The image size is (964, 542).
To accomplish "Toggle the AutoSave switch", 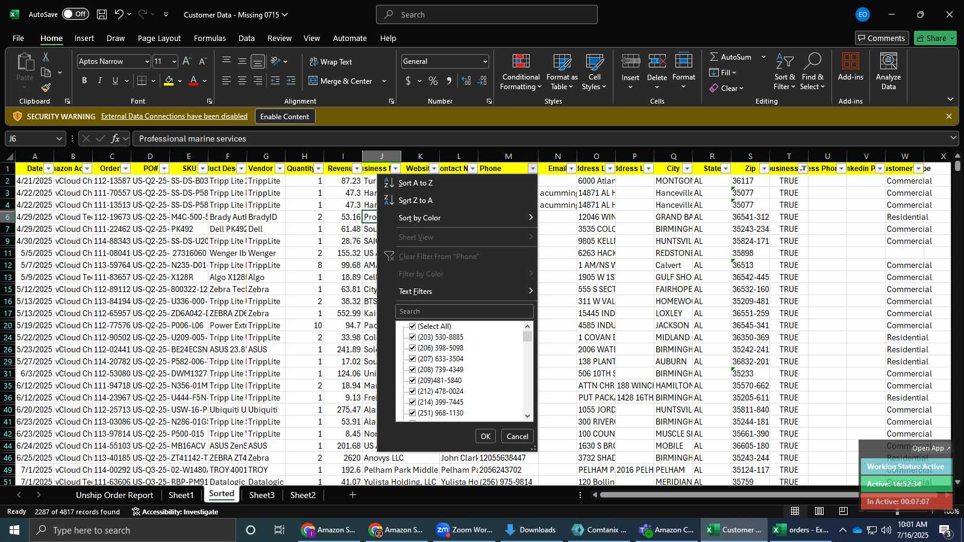I will coord(75,14).
